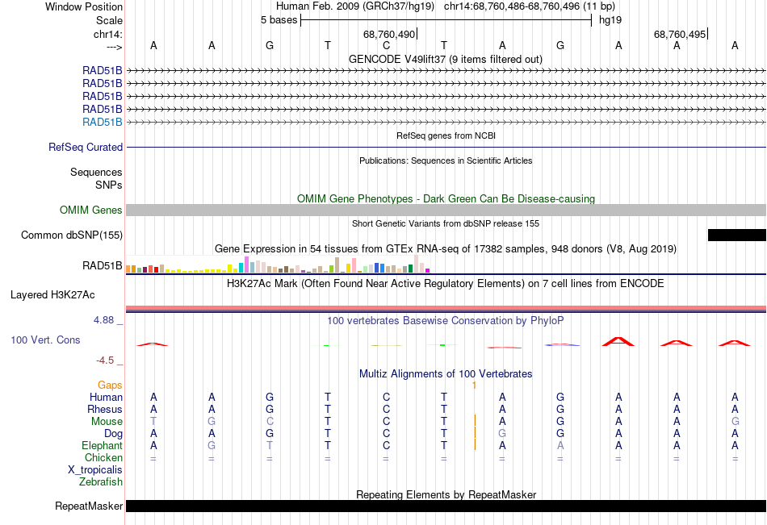Click the orange 'Gaps' label

(x=110, y=385)
